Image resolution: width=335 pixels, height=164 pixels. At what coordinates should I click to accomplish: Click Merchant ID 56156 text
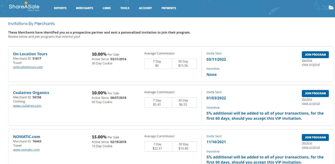[27, 97]
